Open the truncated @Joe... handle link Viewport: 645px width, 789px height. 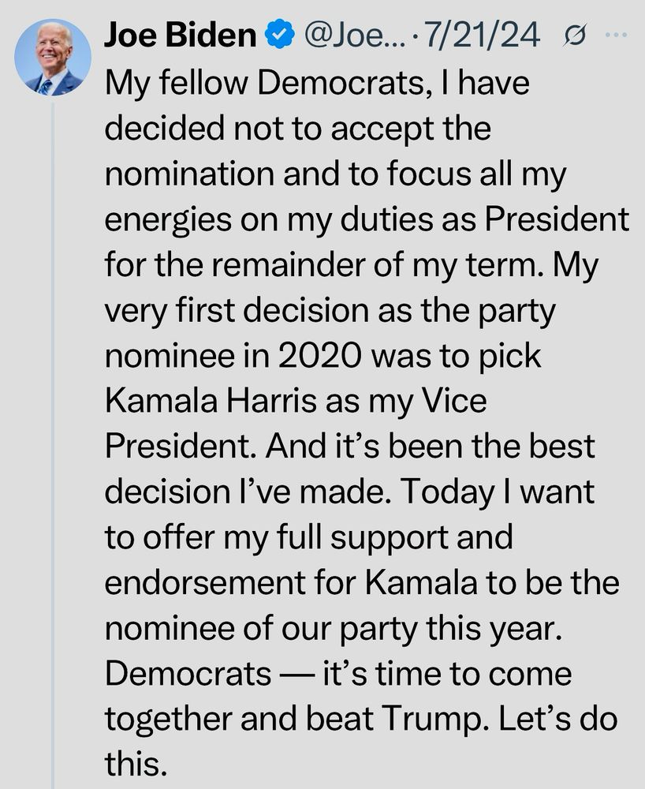[x=355, y=35]
